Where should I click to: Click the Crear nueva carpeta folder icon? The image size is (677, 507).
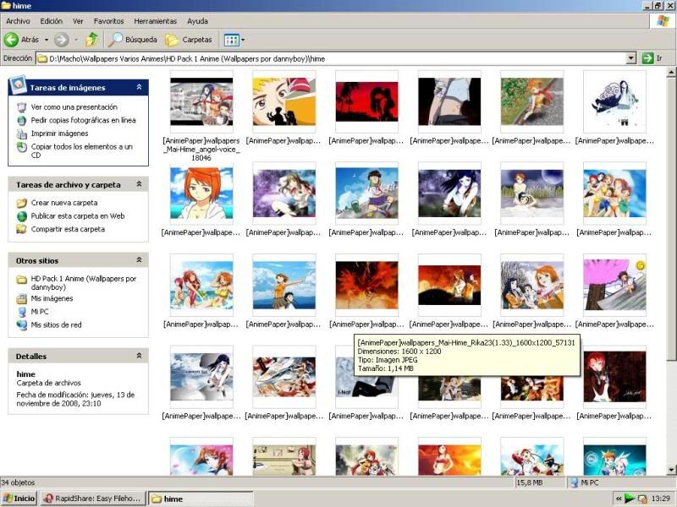[22, 203]
